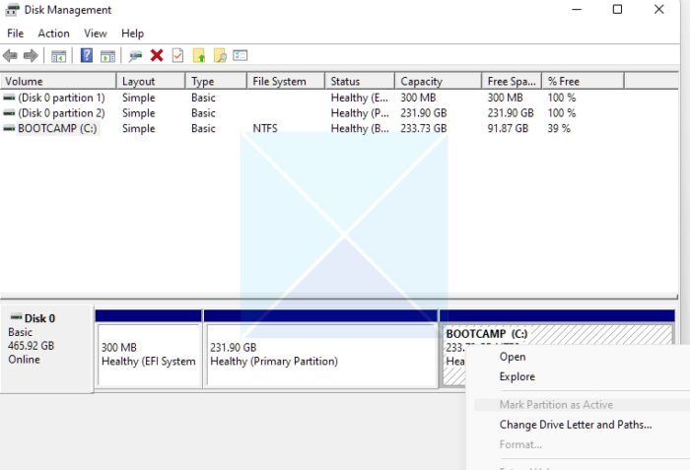
Task: Sort by the Type column header
Action: 216,82
